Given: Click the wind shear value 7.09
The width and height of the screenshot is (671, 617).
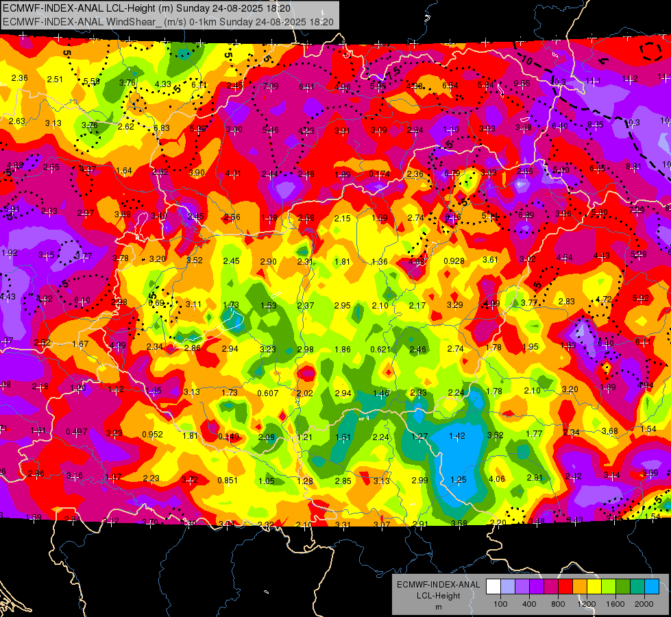Looking at the screenshot, I should [271, 86].
